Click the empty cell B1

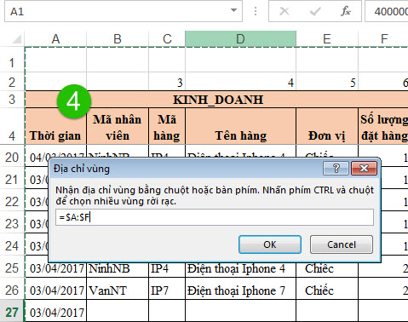[118, 60]
